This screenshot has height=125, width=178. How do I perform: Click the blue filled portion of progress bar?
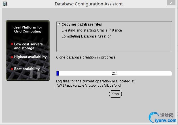click(x=58, y=73)
